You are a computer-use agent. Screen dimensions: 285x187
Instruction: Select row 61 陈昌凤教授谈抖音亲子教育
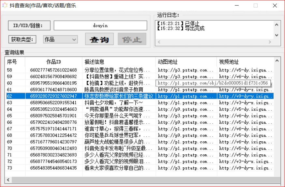[x=140, y=89]
